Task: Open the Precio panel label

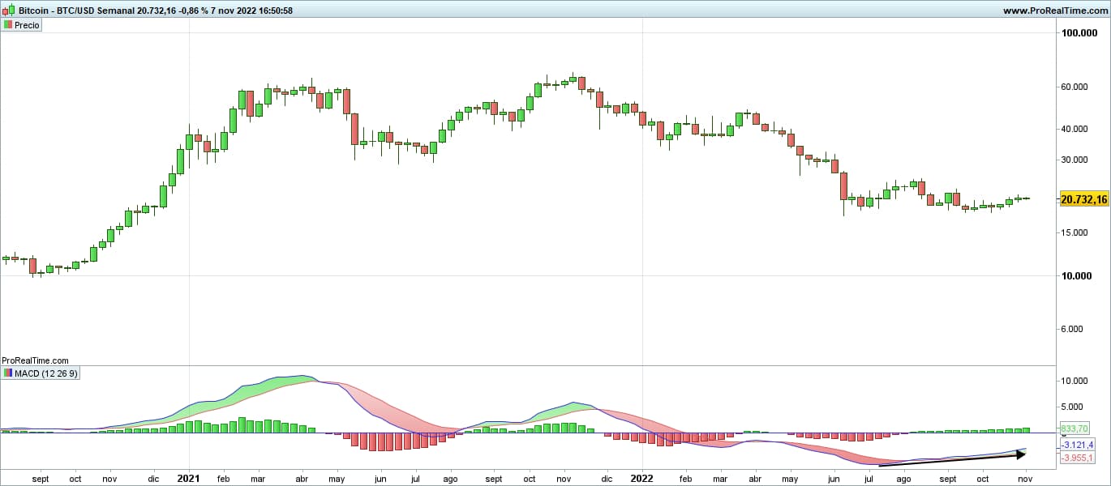Action: tap(26, 25)
